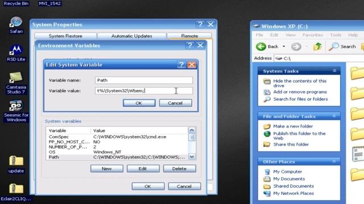Open Seesmic for Windows shortcut
This screenshot has height=204, width=364.
coord(16,110)
